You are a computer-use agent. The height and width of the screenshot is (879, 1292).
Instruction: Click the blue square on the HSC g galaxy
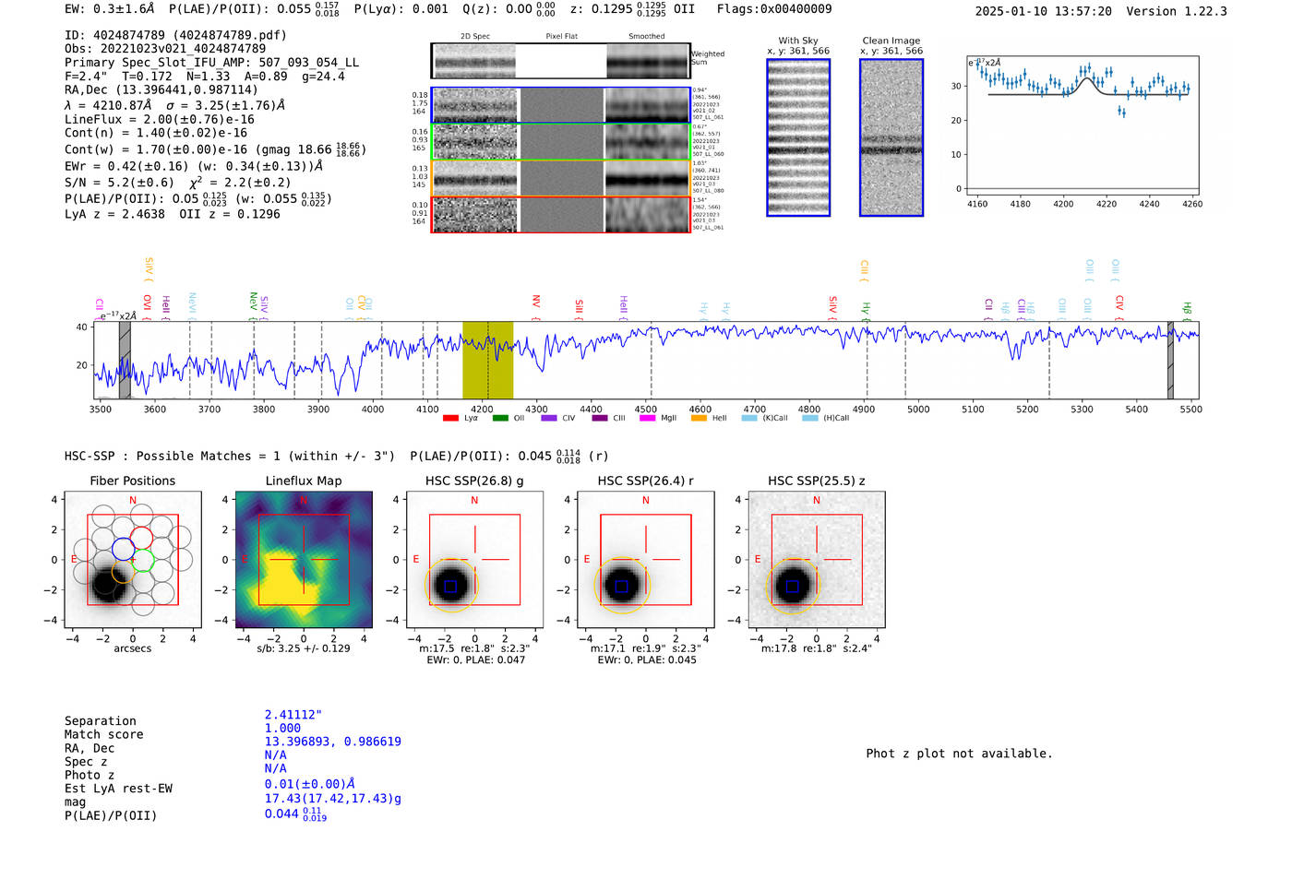coord(450,587)
